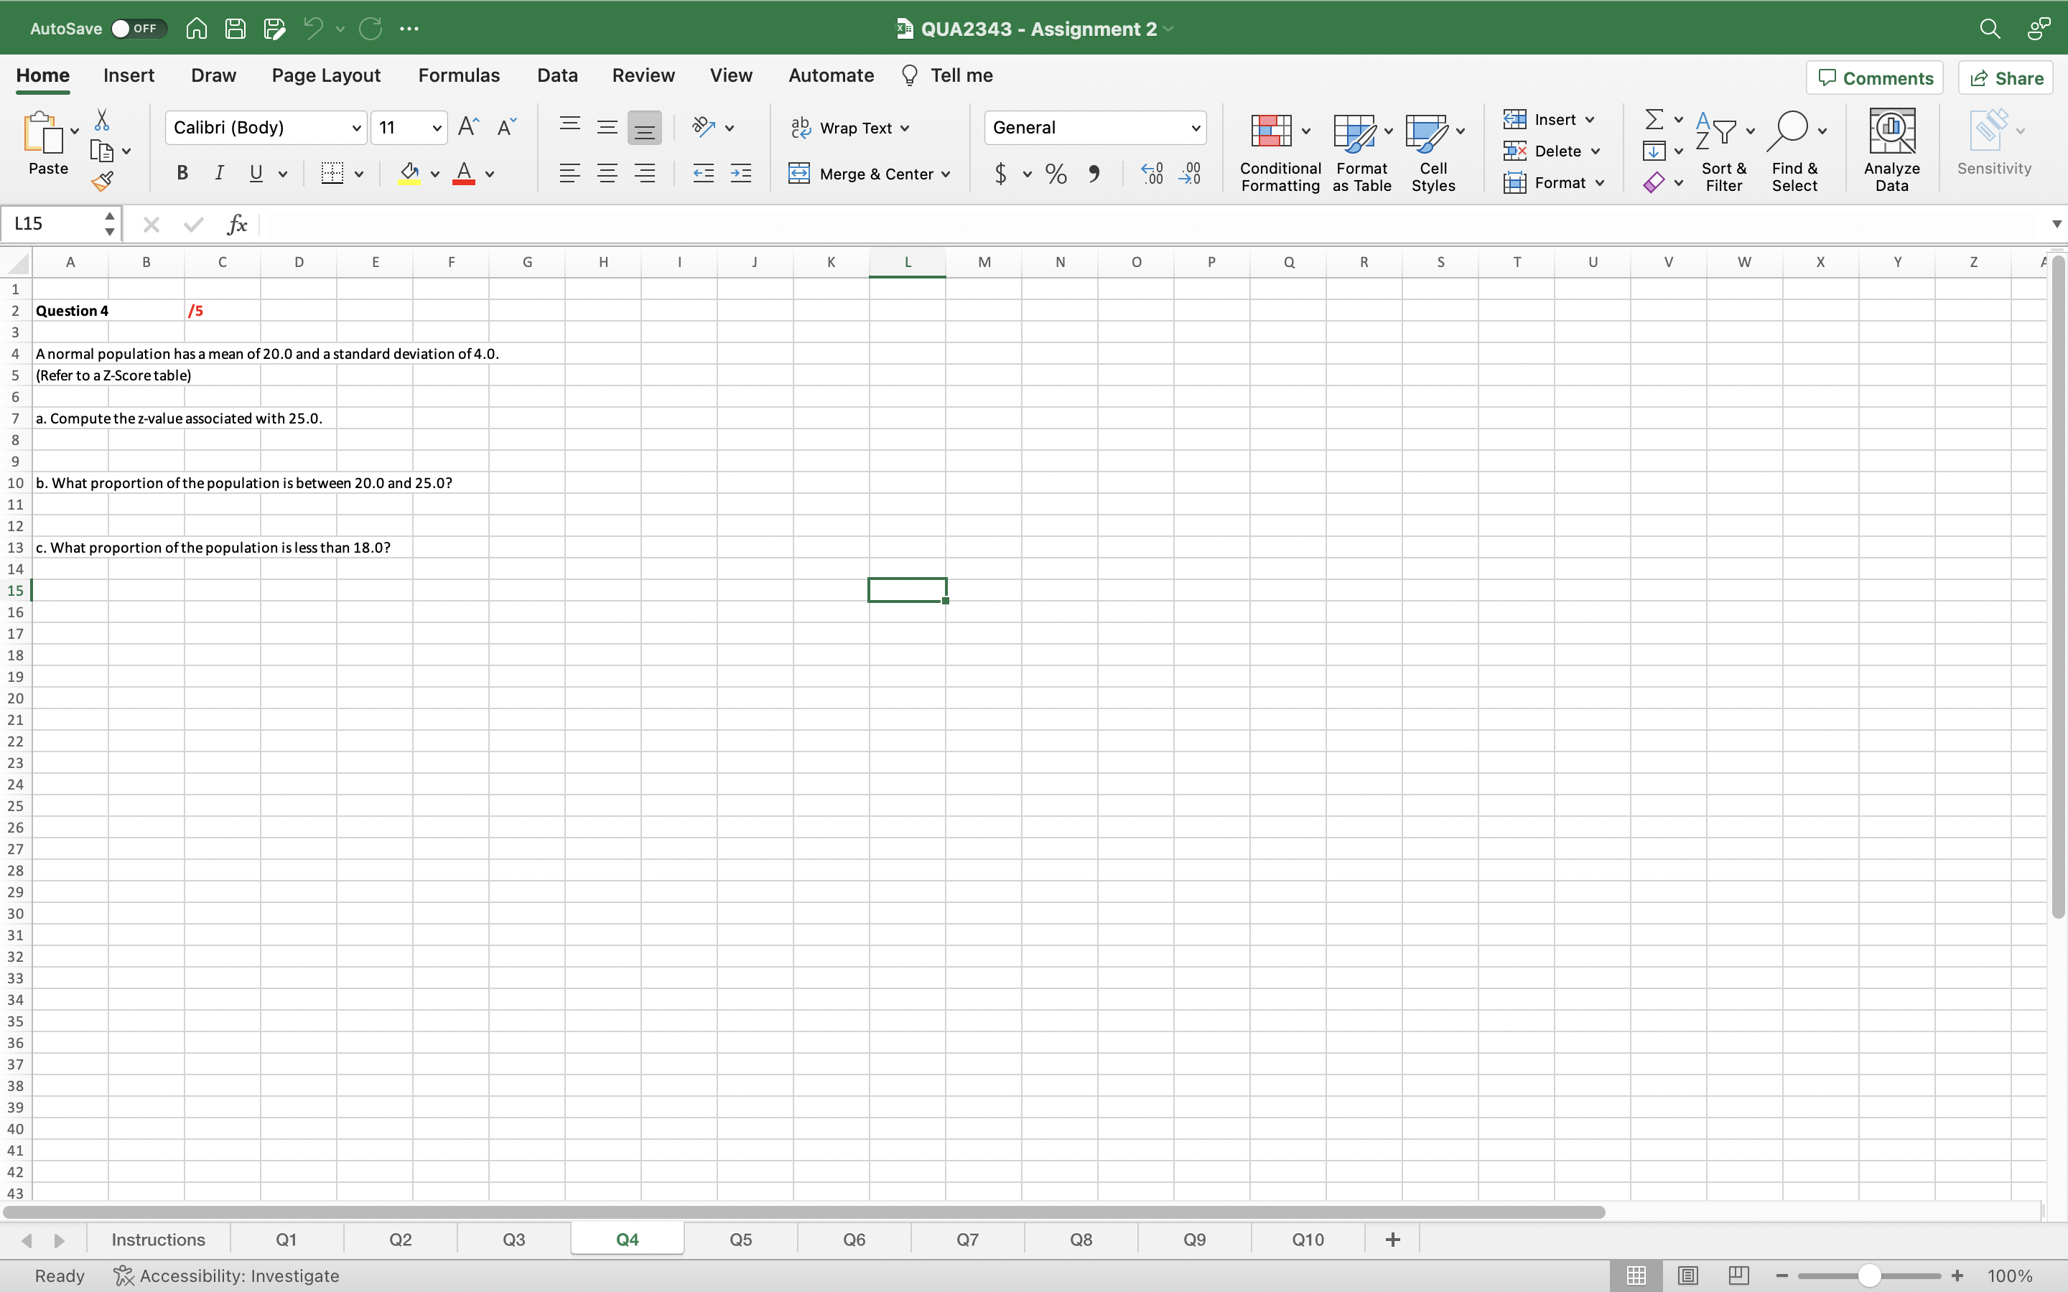This screenshot has width=2068, height=1292.
Task: Click the Increase Font Size icon
Action: (x=468, y=127)
